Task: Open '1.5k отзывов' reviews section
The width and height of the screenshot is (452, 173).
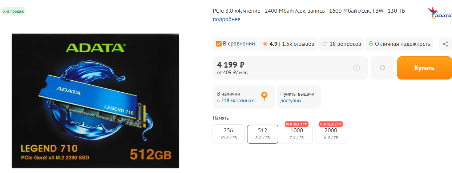Action: tap(298, 44)
